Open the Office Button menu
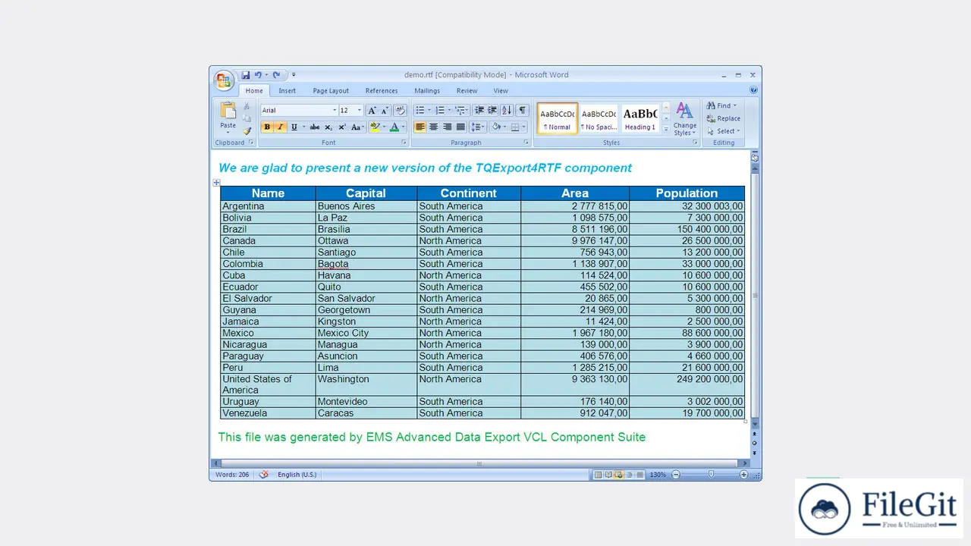Screen dimensions: 971x546 (x=224, y=79)
